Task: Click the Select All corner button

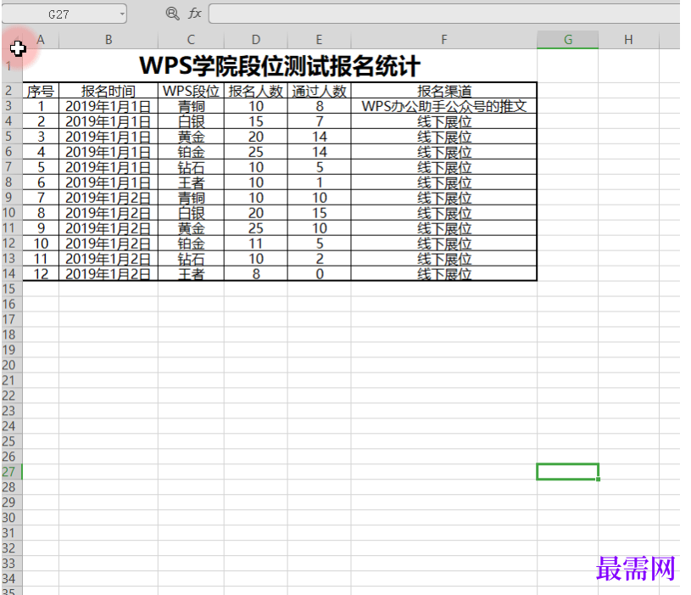Action: tap(12, 40)
